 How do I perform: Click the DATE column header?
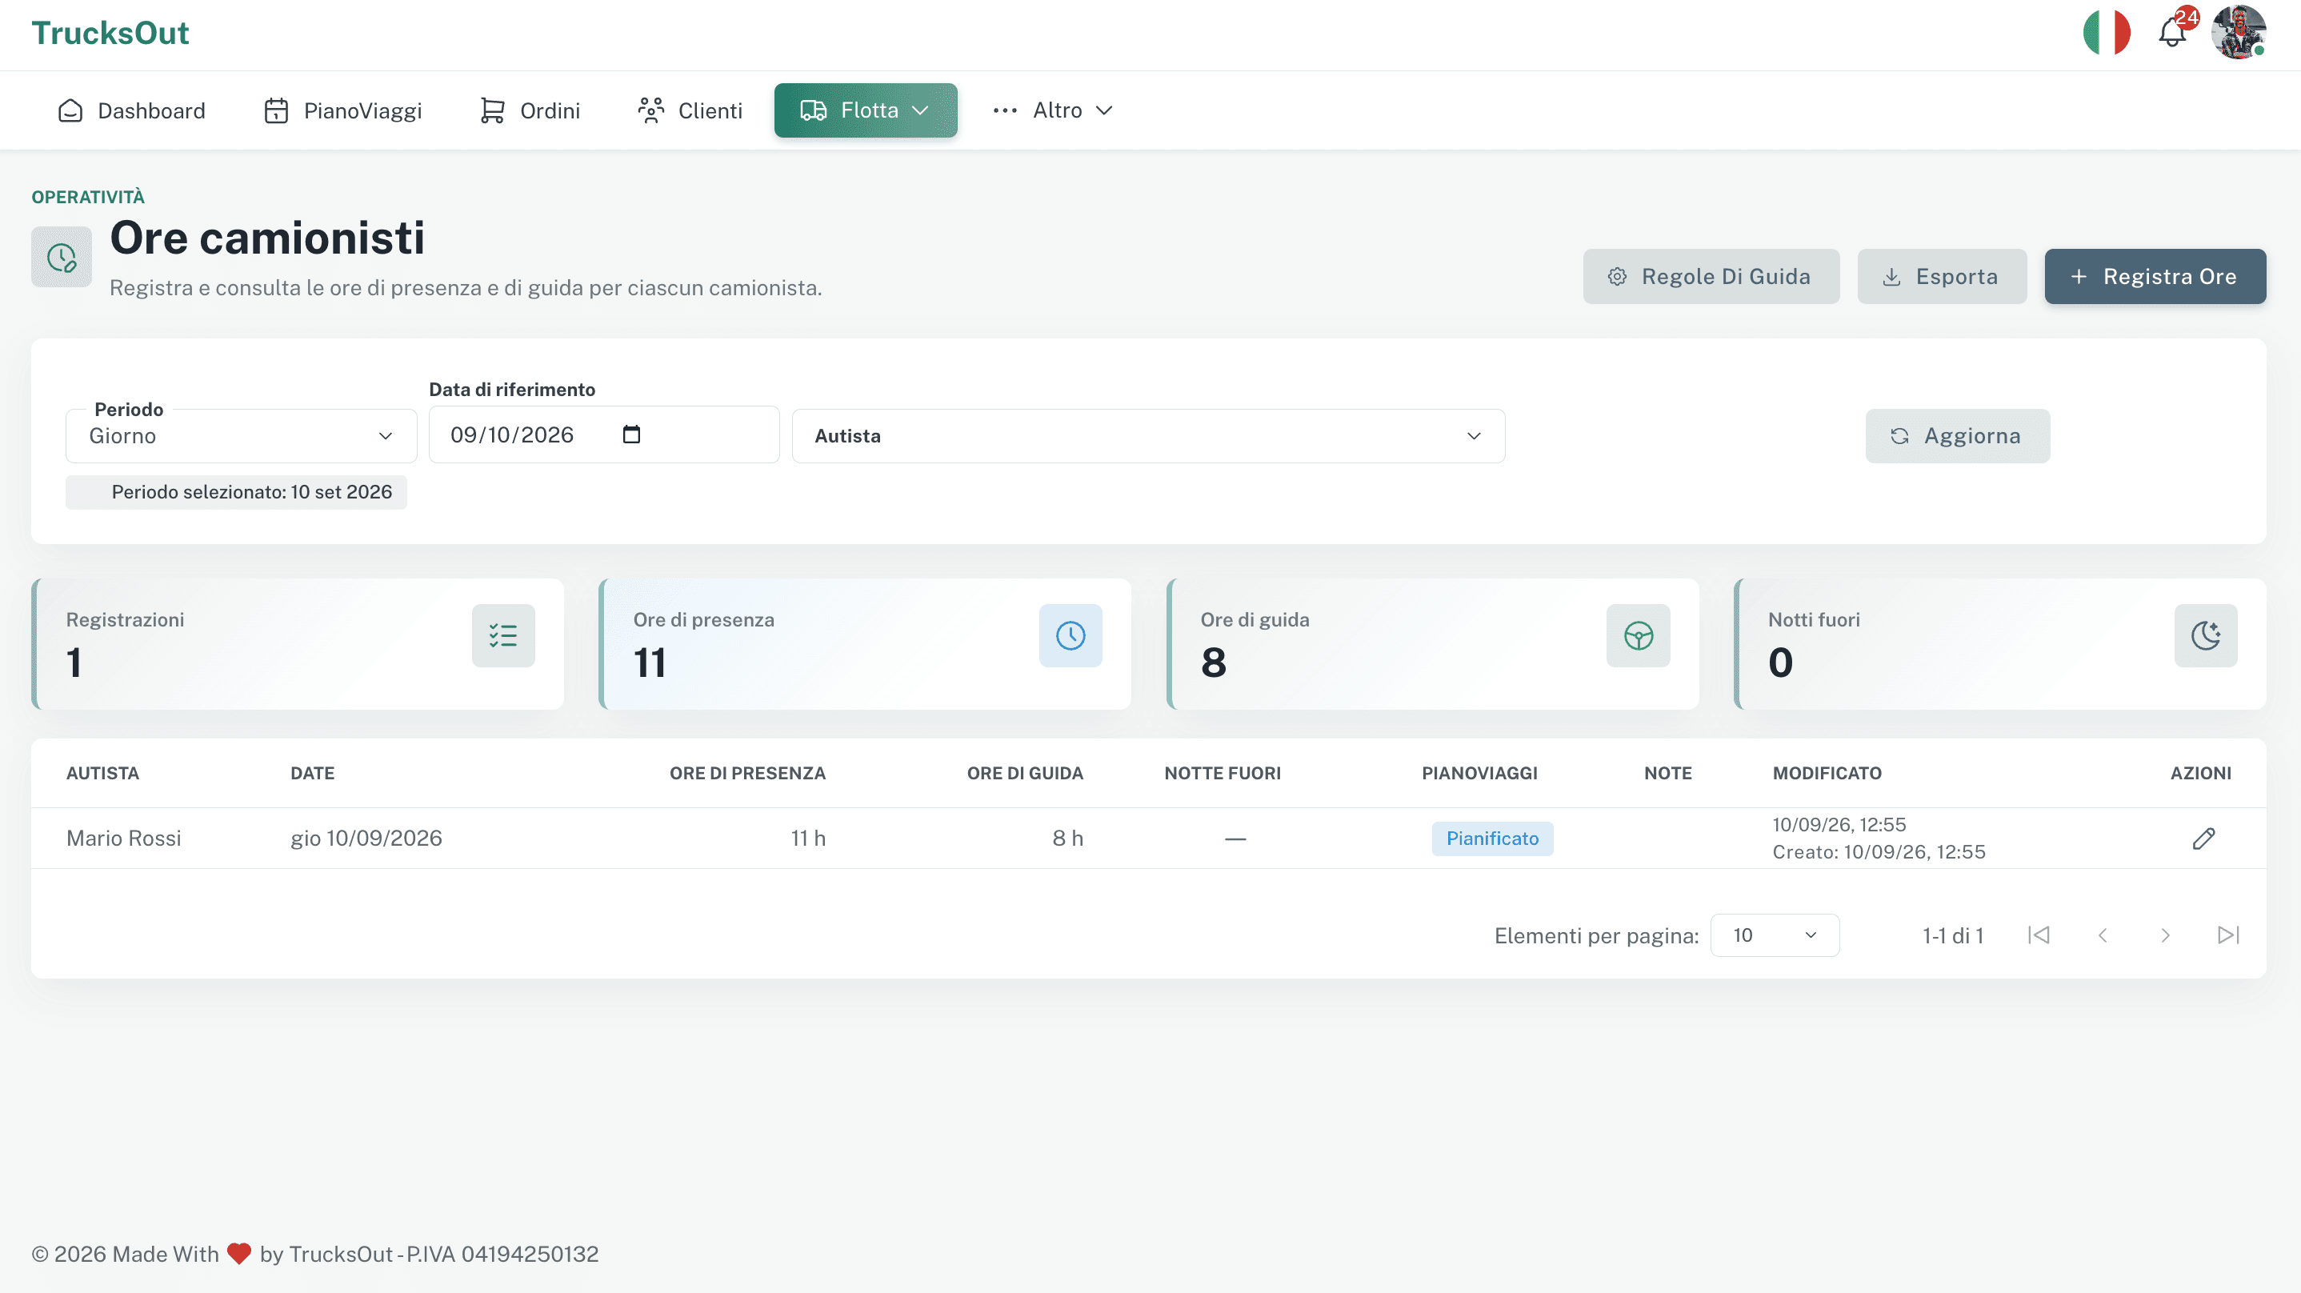click(313, 773)
